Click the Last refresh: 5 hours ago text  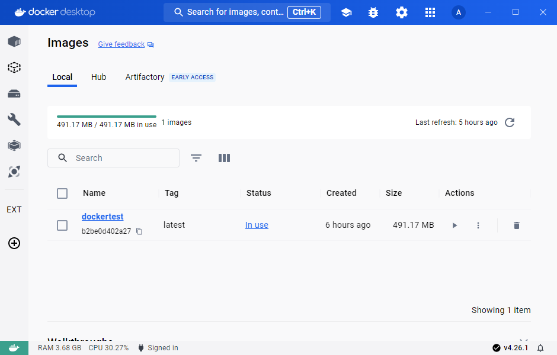(456, 122)
